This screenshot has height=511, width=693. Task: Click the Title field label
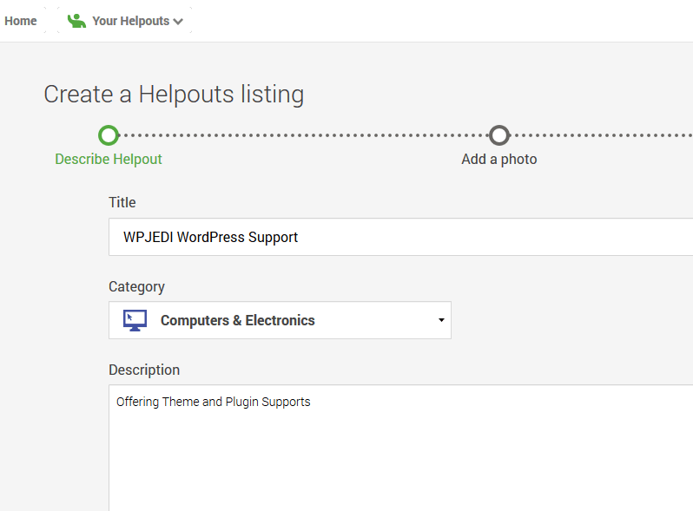[x=122, y=202]
